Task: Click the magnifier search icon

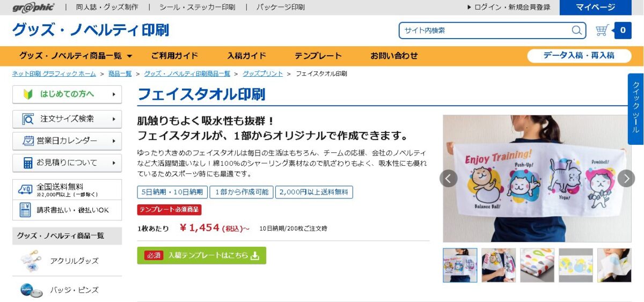Action: click(577, 31)
